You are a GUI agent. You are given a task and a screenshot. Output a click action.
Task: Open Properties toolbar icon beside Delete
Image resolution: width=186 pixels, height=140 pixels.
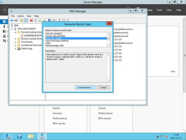point(35,20)
